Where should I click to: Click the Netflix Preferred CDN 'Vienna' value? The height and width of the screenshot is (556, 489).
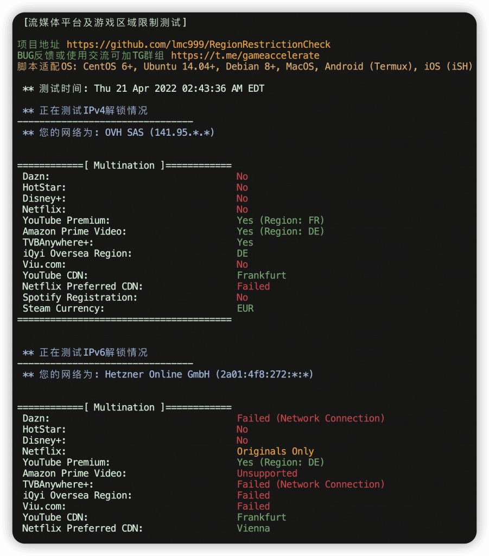tap(253, 528)
